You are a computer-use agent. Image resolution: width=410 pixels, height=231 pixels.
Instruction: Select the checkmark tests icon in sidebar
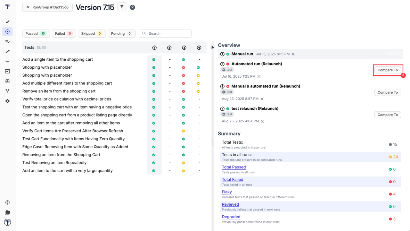coord(7,21)
